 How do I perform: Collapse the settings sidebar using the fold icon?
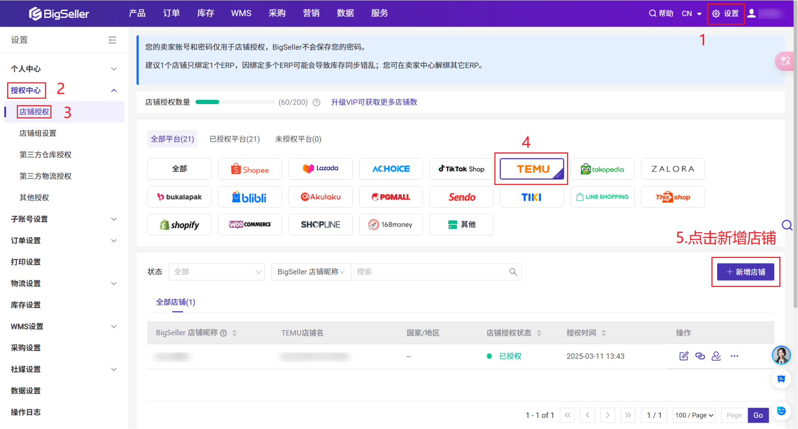(x=112, y=40)
